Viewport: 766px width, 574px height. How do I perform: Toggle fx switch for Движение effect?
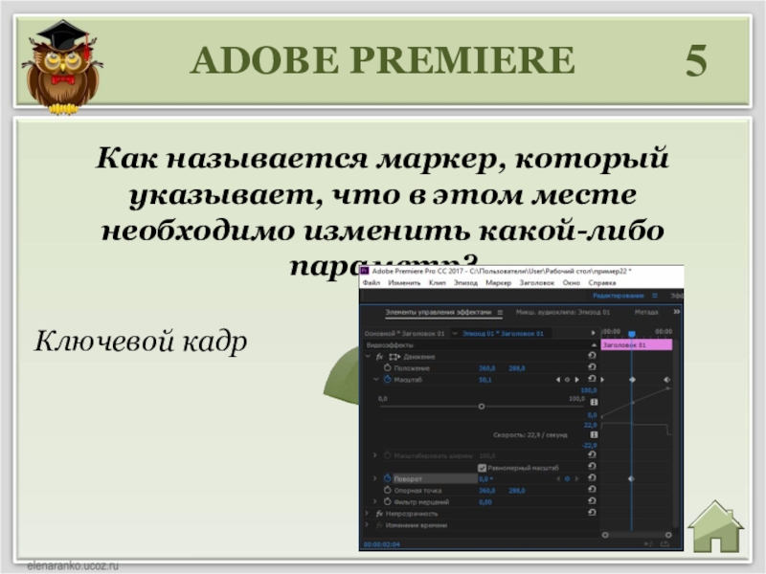point(379,357)
